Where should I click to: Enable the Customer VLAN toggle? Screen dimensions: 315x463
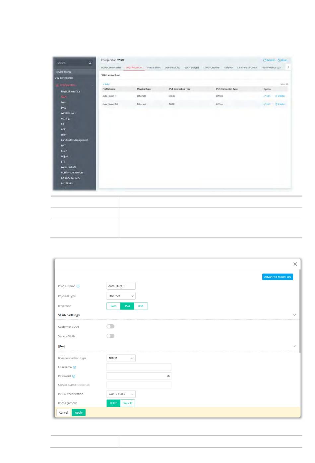(x=110, y=327)
